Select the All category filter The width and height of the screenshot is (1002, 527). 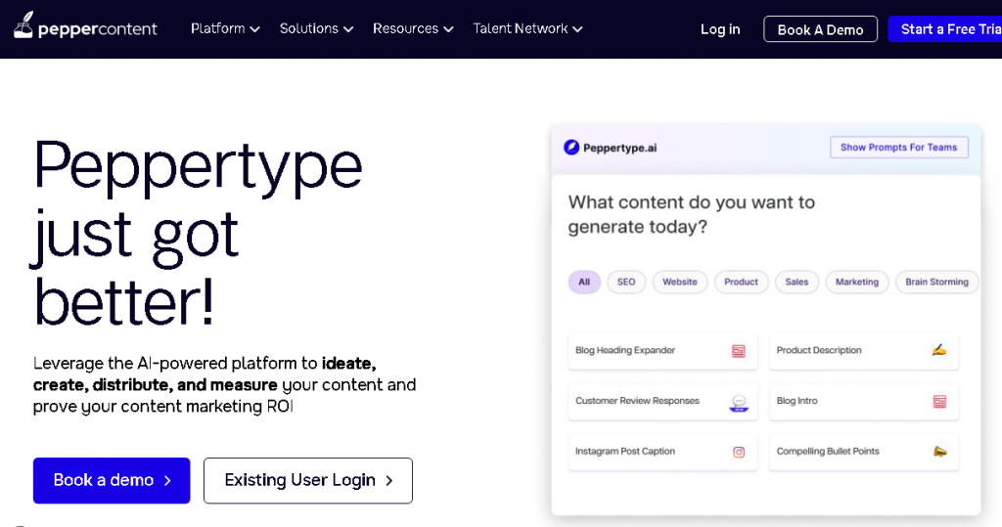tap(584, 282)
